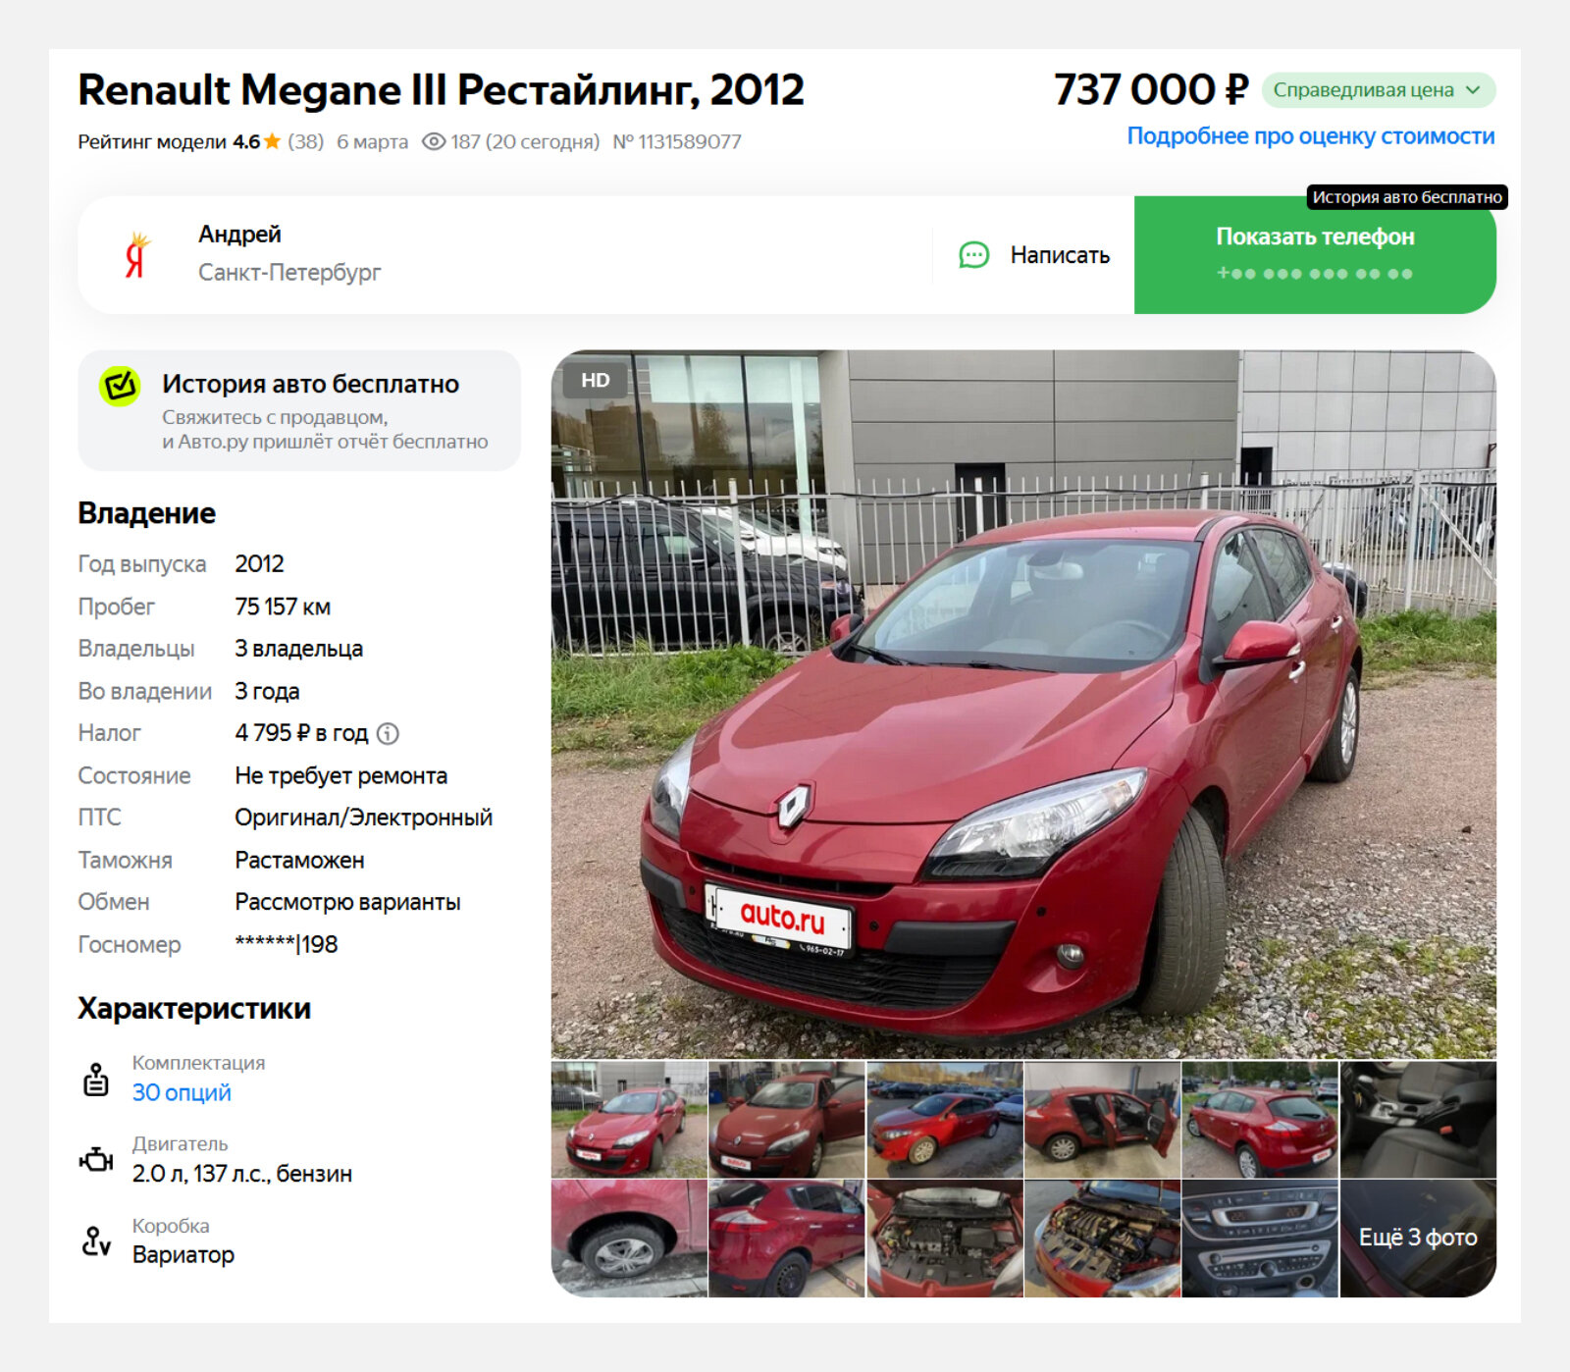Click the condition value Не требует ремонта

340,776
